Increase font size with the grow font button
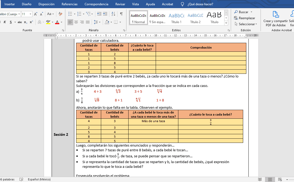The height and width of the screenshot is (182, 294). 36,14
